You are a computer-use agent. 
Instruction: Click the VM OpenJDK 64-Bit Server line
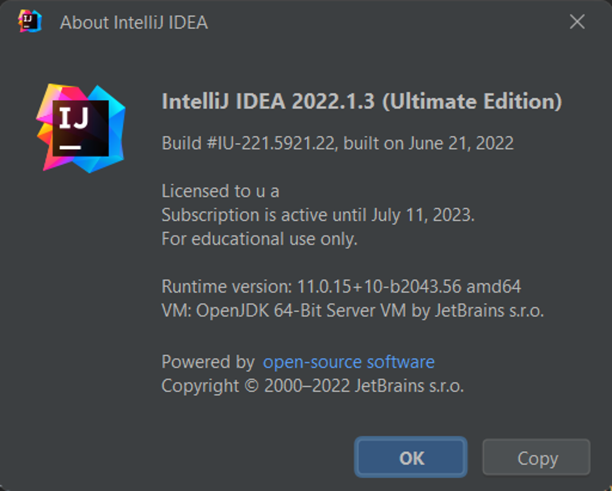point(353,311)
